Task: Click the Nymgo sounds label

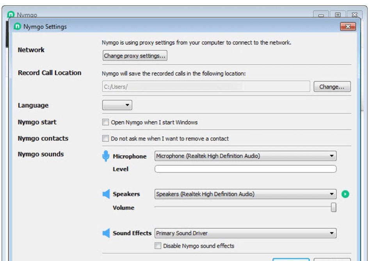Action: pos(41,154)
